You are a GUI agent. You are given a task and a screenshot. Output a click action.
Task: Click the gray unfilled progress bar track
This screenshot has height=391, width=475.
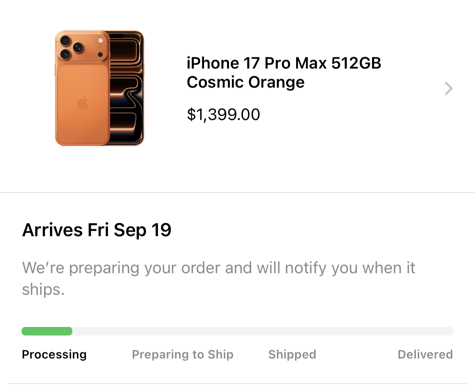[263, 331]
